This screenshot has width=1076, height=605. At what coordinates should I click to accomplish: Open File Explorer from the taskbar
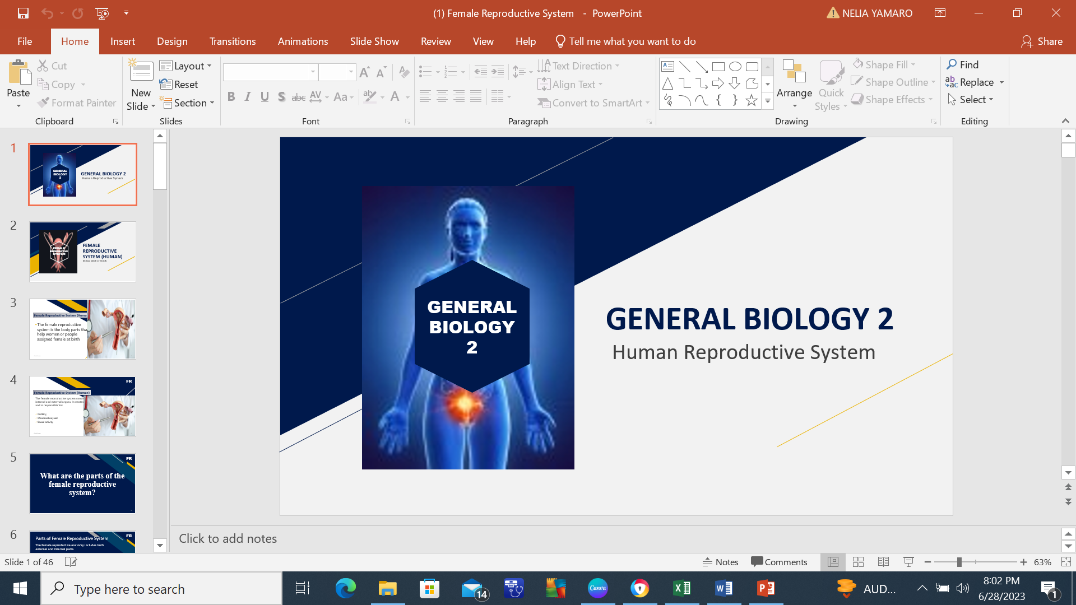point(388,589)
